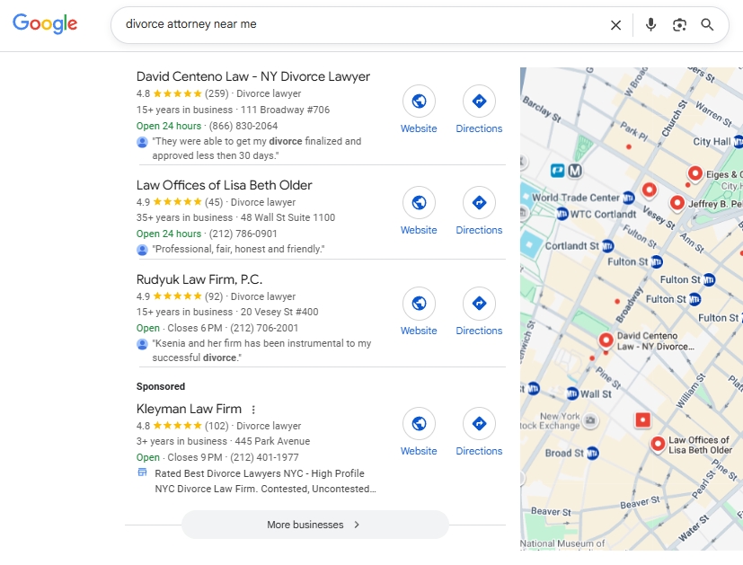Click in the search input field
The height and width of the screenshot is (565, 743).
(x=359, y=24)
